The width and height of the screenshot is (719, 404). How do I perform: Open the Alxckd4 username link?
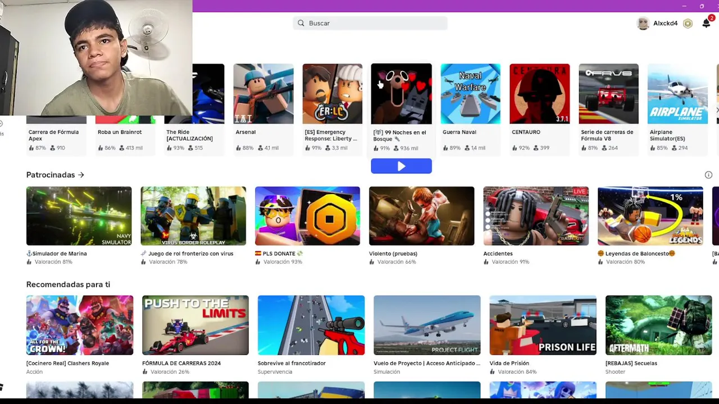point(666,24)
